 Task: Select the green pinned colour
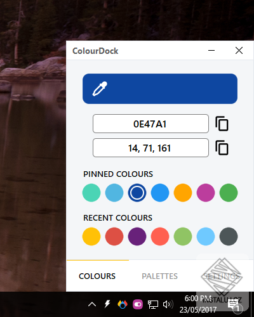tap(229, 193)
